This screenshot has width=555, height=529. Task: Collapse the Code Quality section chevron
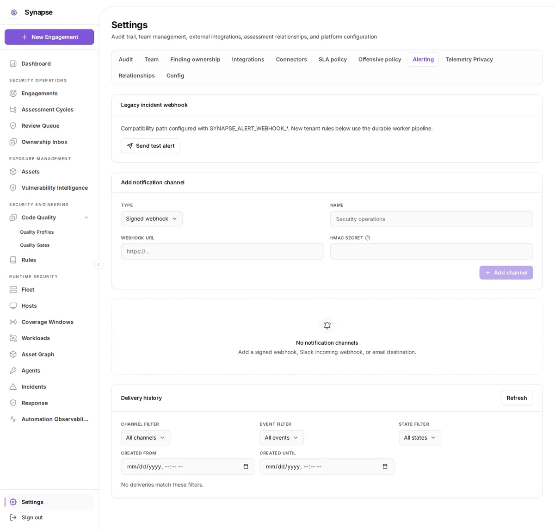coord(86,218)
